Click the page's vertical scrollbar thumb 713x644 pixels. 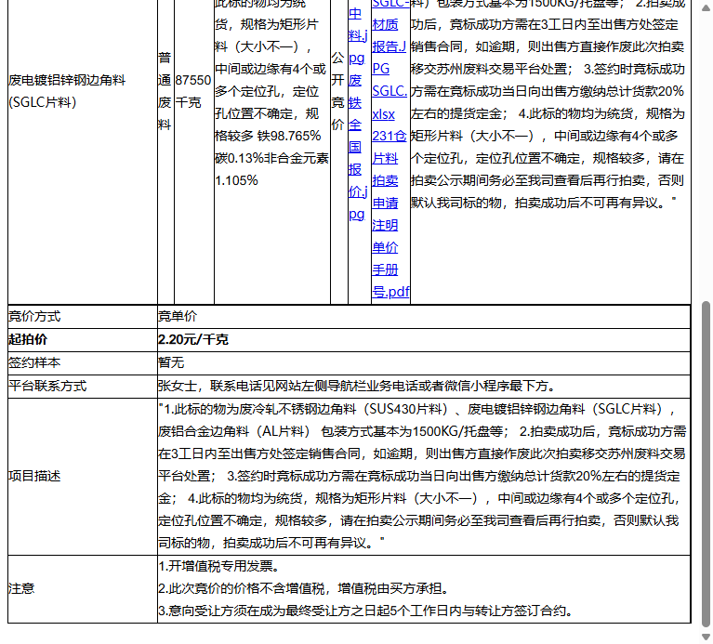click(x=706, y=464)
